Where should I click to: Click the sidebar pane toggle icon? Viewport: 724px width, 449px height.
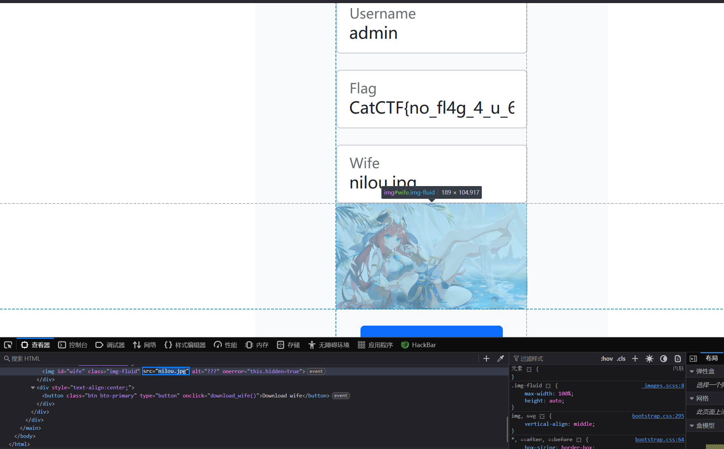(x=693, y=359)
